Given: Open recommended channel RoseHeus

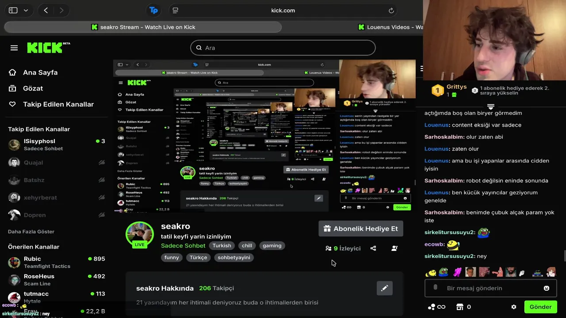Looking at the screenshot, I should (x=57, y=280).
